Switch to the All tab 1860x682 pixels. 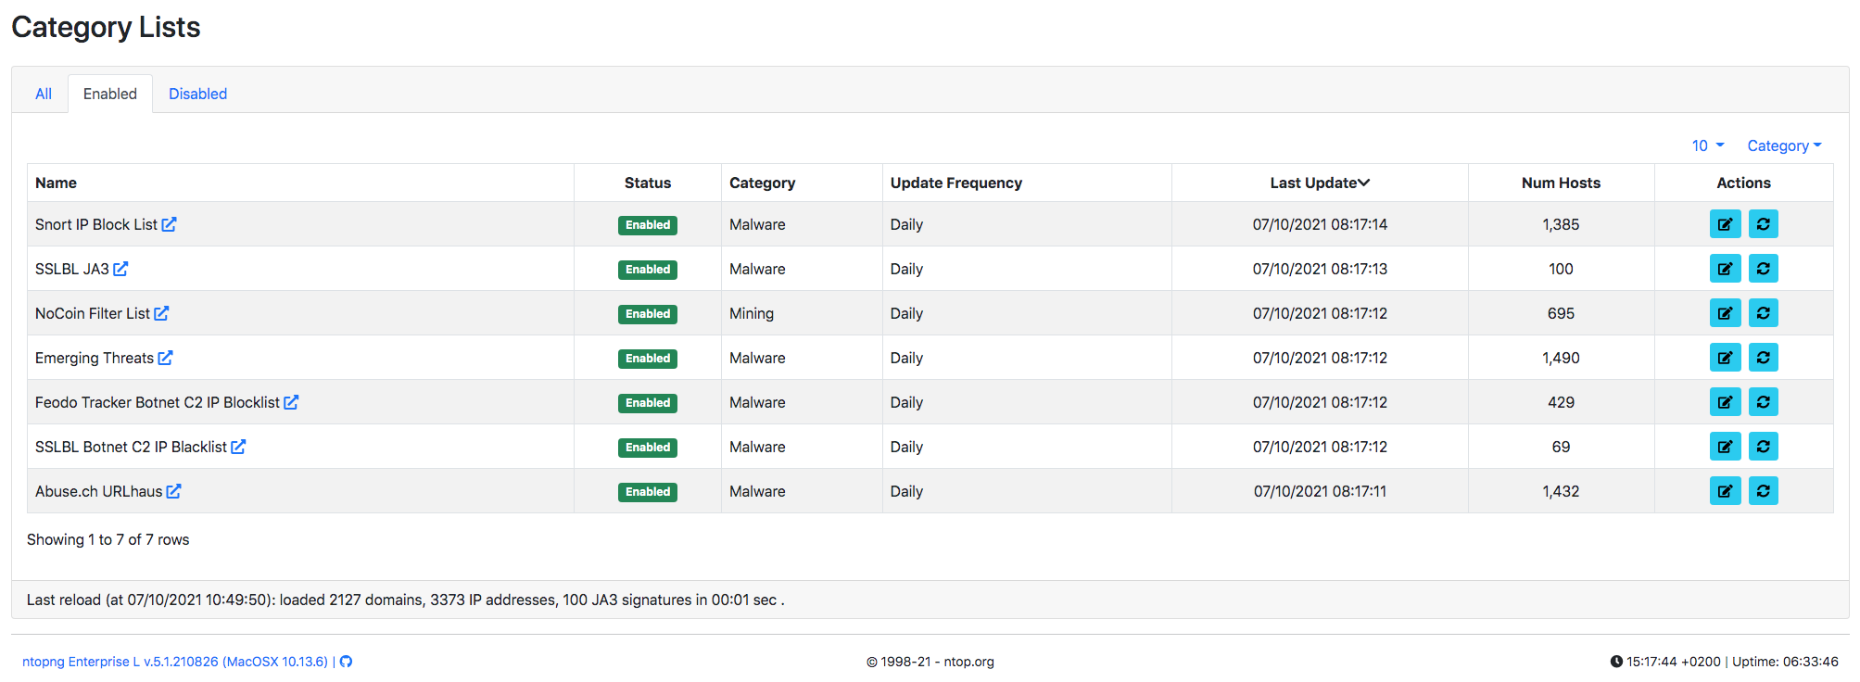[x=44, y=94]
